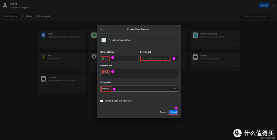Click into the Description text area

click(139, 73)
